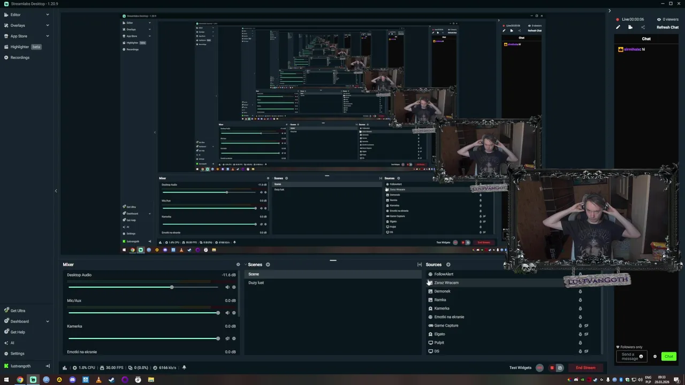Toggle lock on Demonek source
Screen dimensions: 685x385
(580, 291)
